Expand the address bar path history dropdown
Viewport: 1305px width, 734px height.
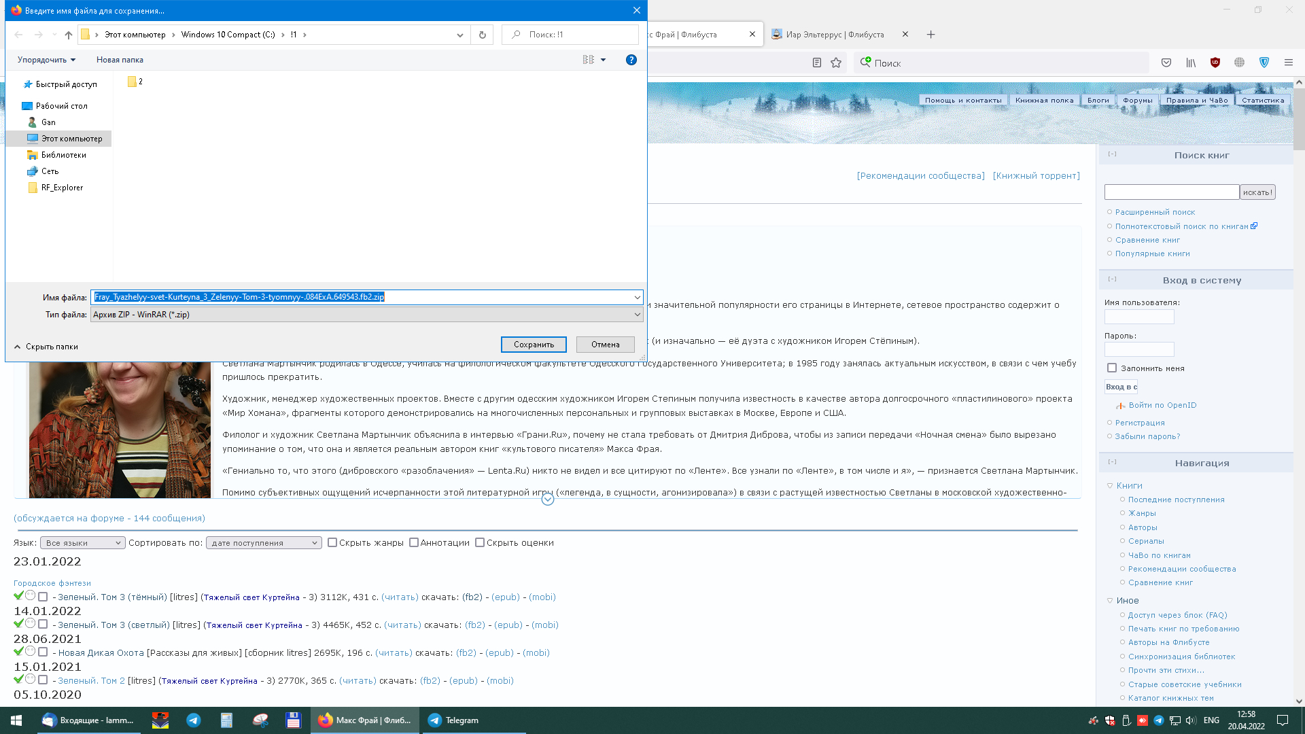pyautogui.click(x=460, y=35)
